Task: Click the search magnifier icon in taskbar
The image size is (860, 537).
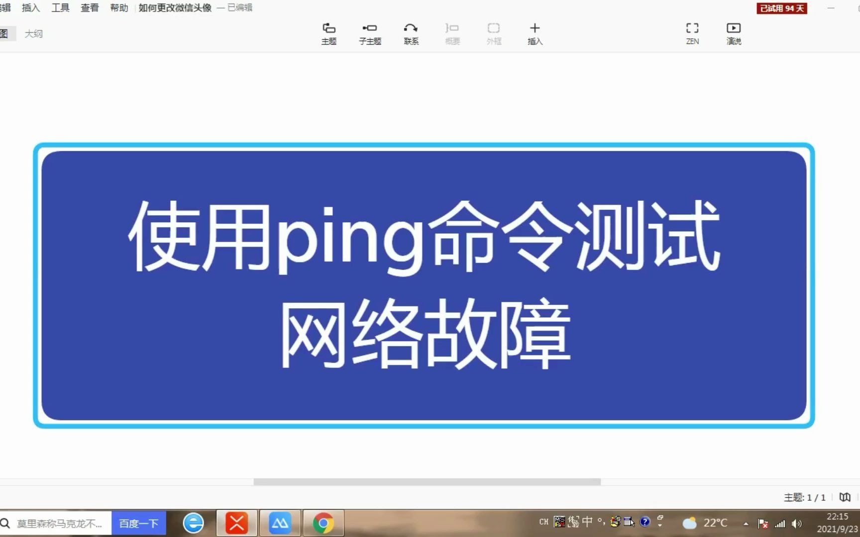Action: coord(5,523)
